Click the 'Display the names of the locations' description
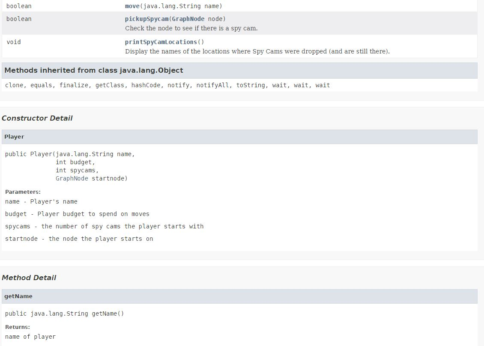 point(257,51)
